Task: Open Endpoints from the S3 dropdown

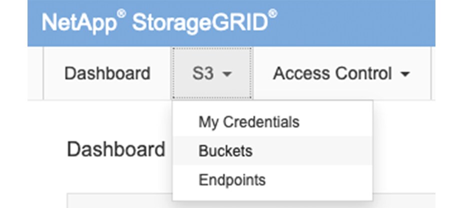Action: (232, 179)
